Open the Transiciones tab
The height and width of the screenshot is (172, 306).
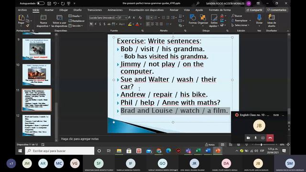(x=95, y=10)
